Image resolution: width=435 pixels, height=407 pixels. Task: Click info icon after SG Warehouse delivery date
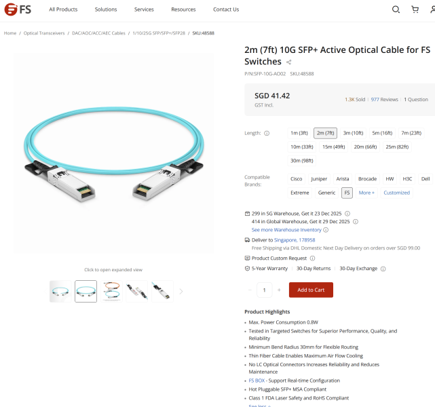(x=347, y=214)
